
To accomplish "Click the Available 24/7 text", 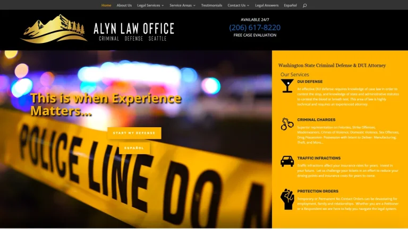I will click(255, 20).
